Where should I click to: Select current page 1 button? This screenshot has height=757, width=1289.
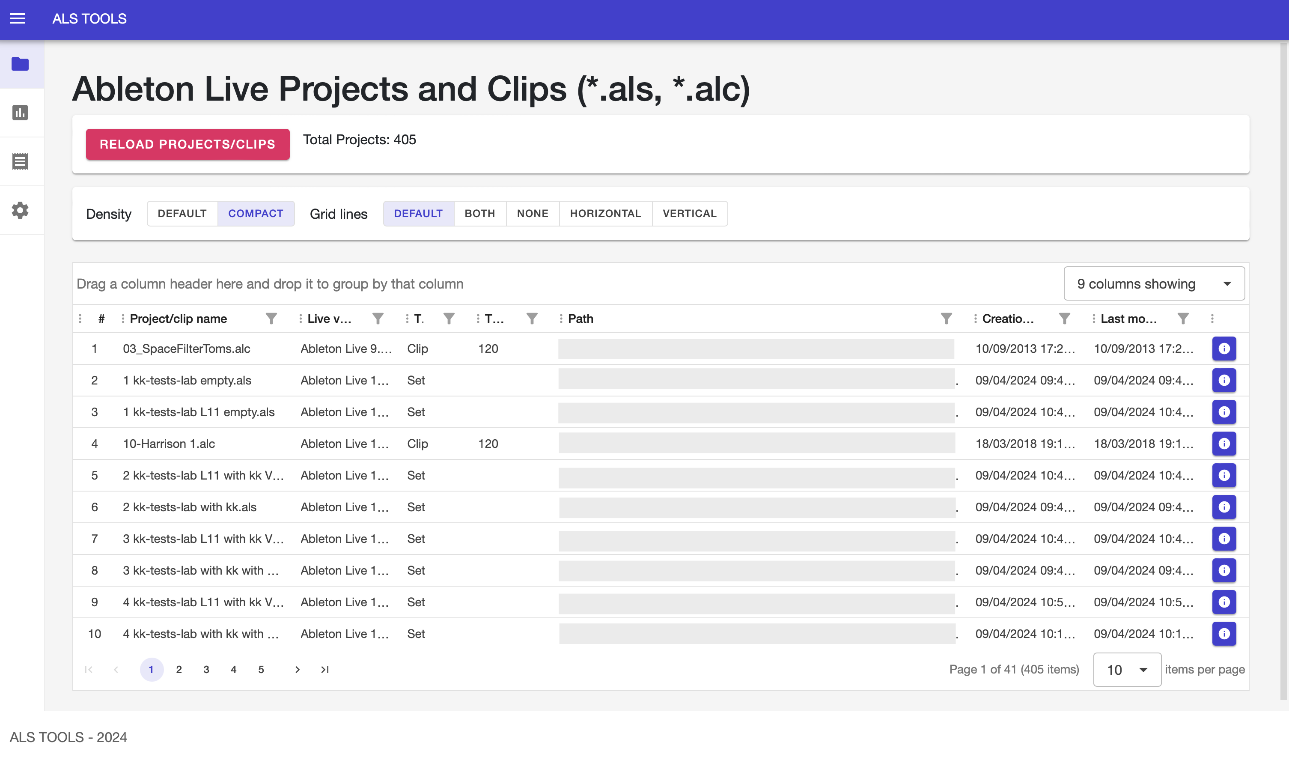(x=152, y=670)
